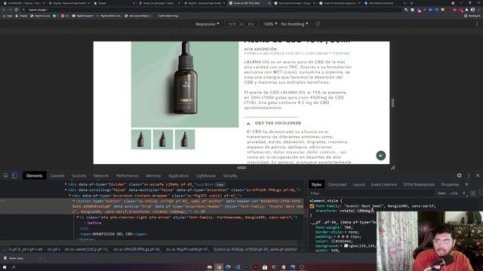The image size is (483, 271).
Task: Select the Computed styles tab
Action: point(337,184)
